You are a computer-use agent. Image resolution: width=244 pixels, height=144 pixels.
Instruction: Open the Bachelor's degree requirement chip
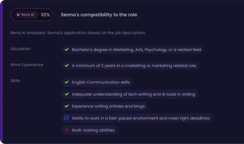[x=132, y=50]
